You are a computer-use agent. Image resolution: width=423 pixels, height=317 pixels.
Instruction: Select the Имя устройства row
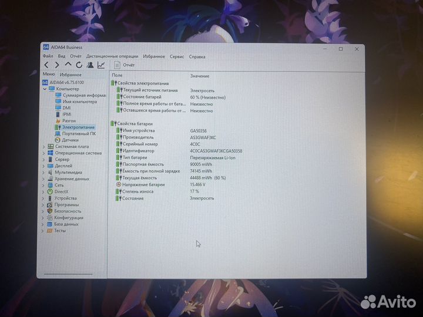[161, 131]
